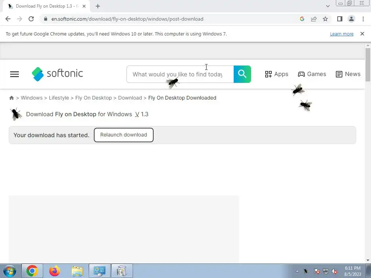Focus the Softonic search field
The image size is (371, 278).
(x=180, y=74)
